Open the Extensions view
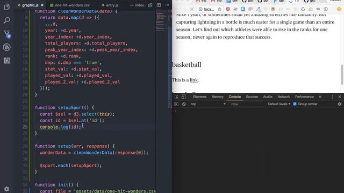 click(7, 61)
